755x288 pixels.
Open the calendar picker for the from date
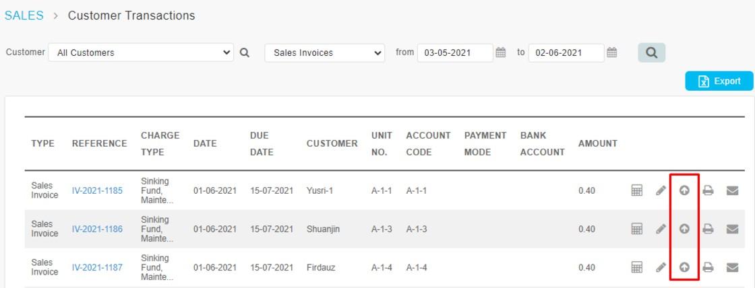(501, 52)
